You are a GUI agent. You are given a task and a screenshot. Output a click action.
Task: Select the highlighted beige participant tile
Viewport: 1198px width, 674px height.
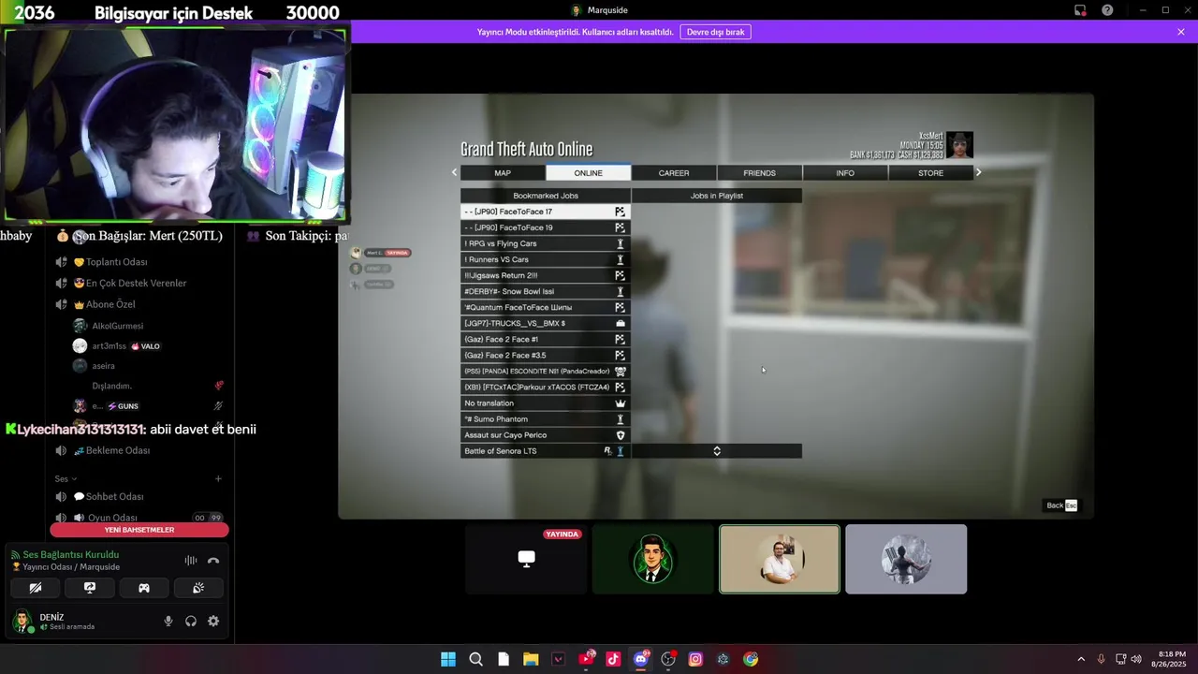coord(780,559)
